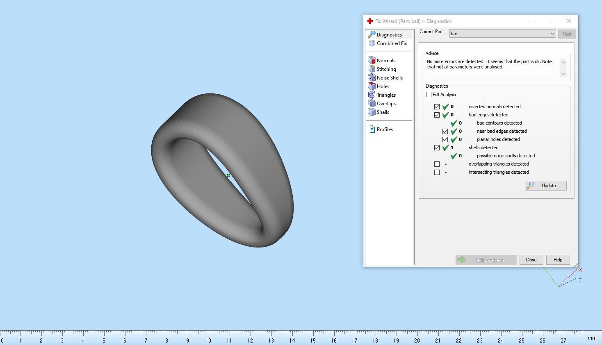Click 'possible noise shells detected' label
602x345 pixels.
(x=506, y=156)
